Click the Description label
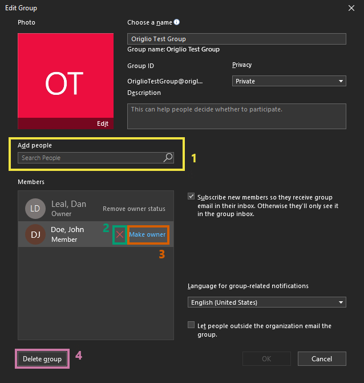 [144, 93]
